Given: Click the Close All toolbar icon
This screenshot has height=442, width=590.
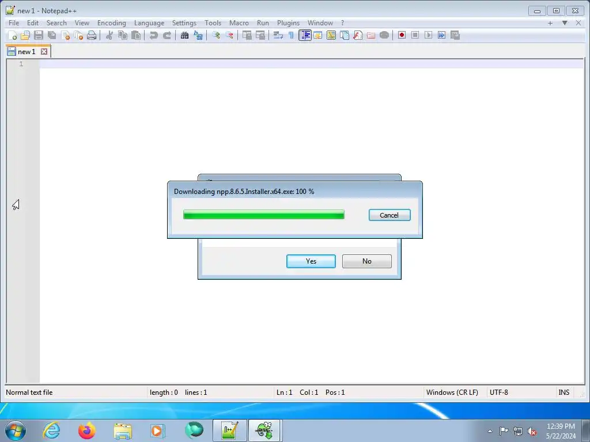Looking at the screenshot, I should (78, 35).
